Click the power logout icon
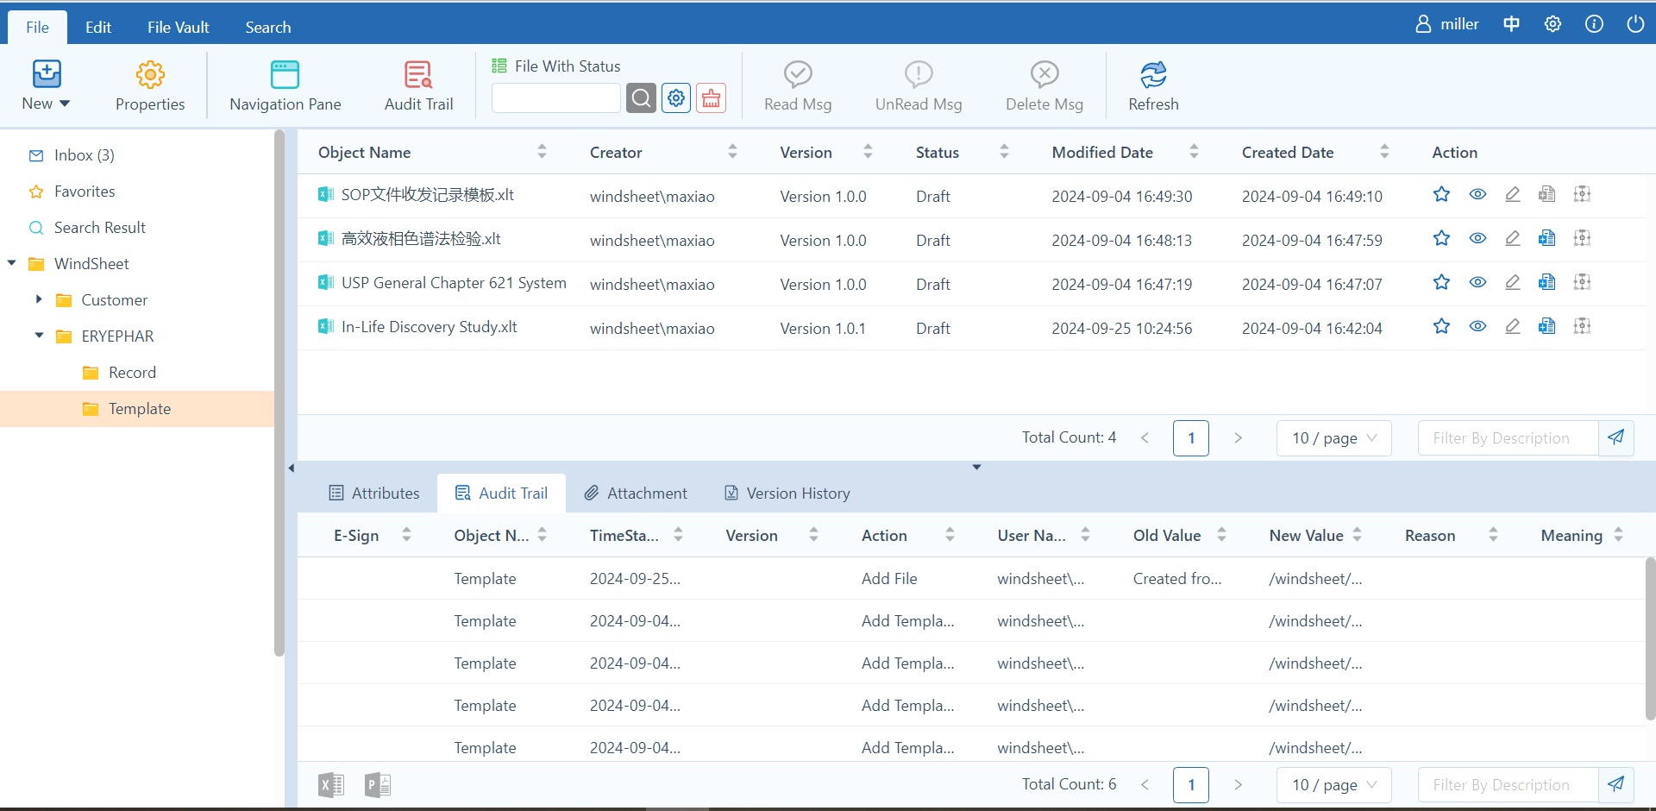1656x811 pixels. click(x=1634, y=24)
